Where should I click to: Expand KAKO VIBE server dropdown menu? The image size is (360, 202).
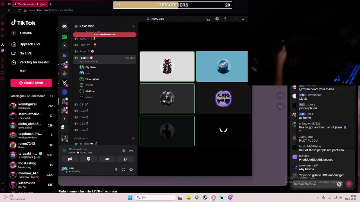pos(133,26)
